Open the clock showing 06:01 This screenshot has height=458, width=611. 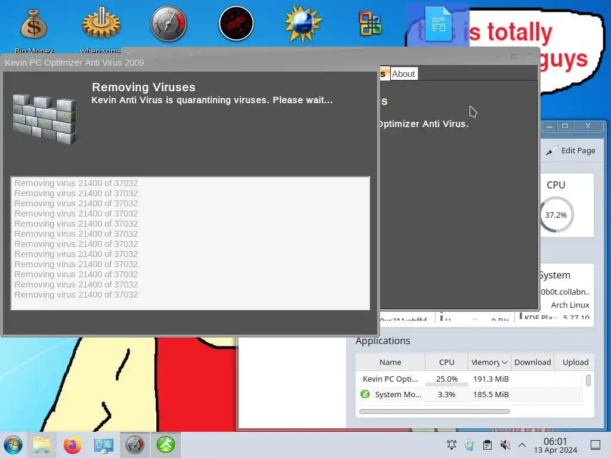click(556, 445)
